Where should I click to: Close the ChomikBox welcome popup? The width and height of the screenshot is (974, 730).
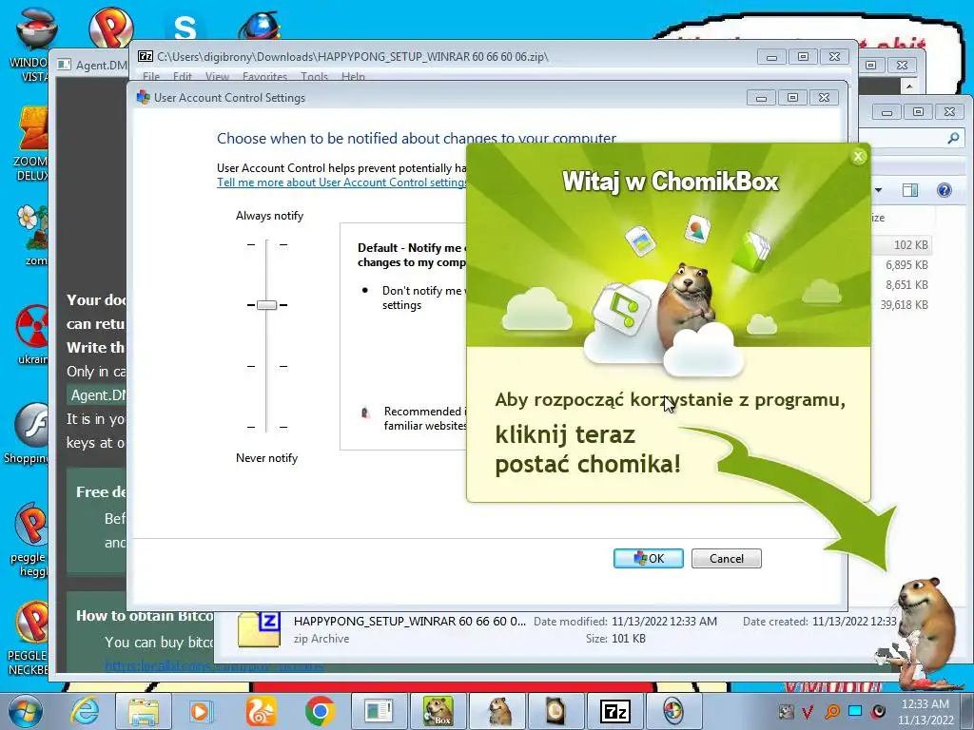(x=858, y=157)
